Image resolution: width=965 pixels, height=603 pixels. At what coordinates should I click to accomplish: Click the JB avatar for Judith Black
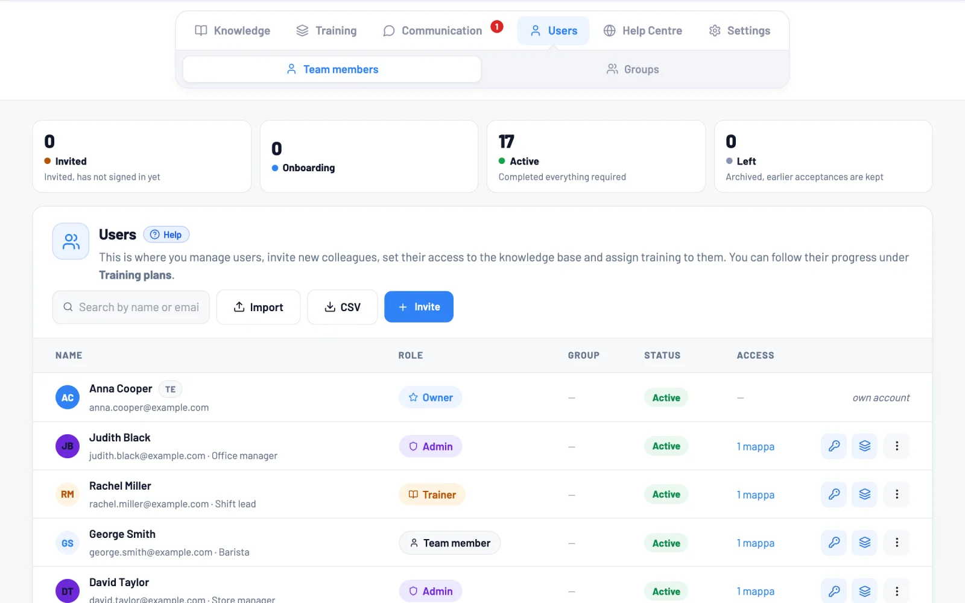[68, 446]
